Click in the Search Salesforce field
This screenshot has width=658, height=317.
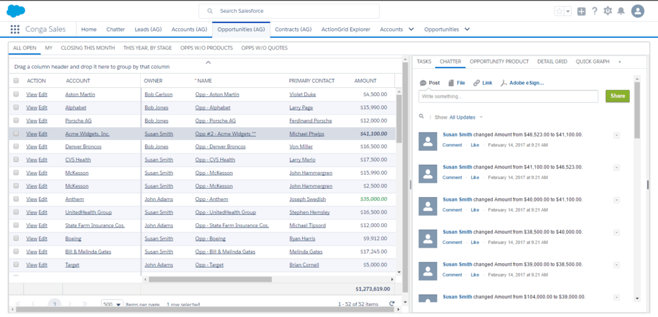coord(289,12)
